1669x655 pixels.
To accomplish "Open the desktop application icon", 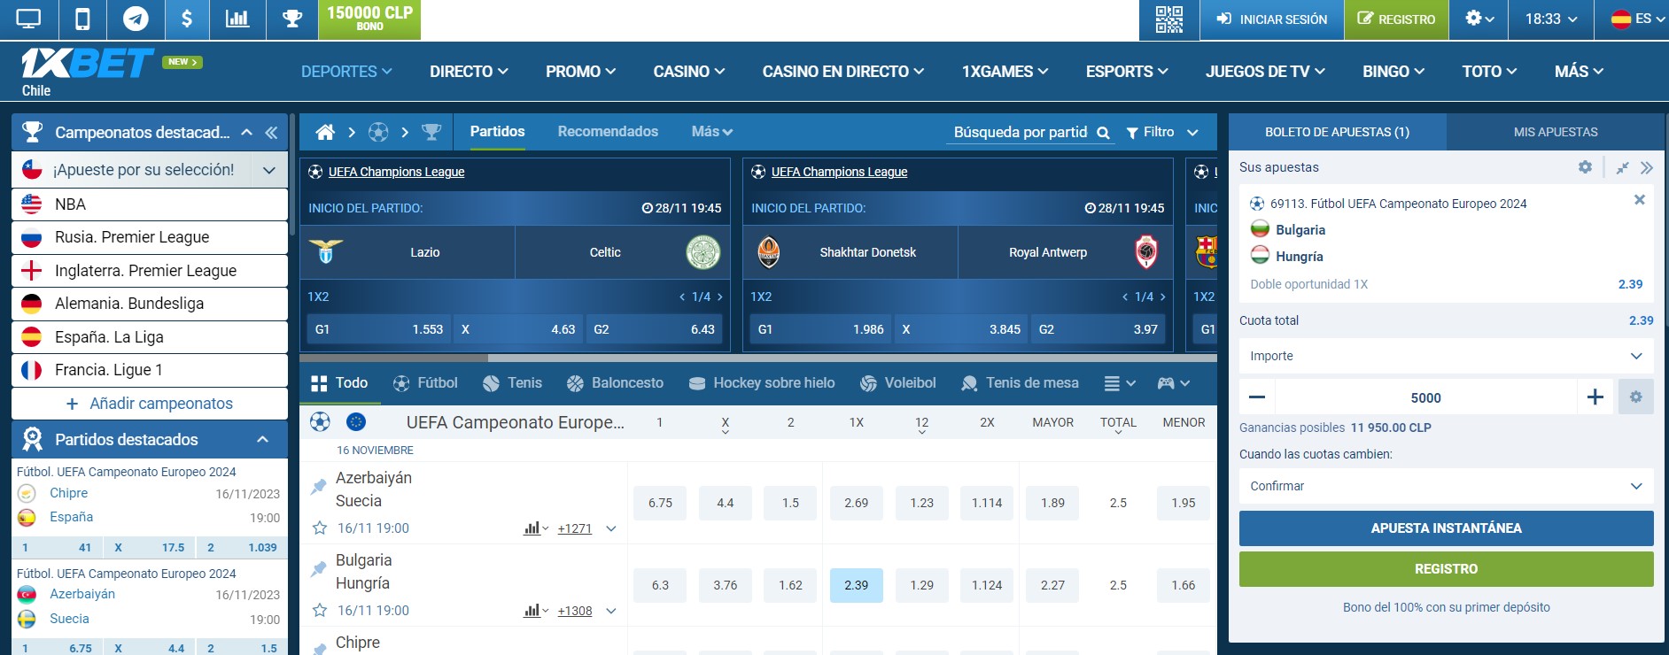I will pos(28,19).
